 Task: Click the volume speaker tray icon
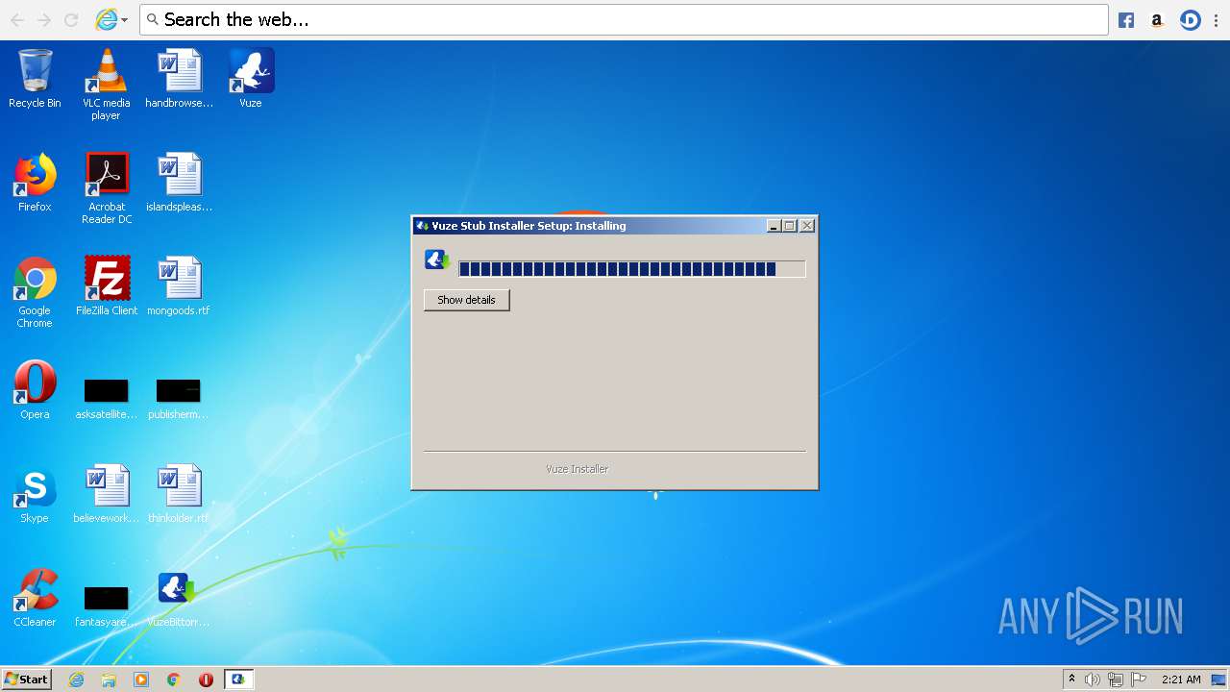click(1093, 680)
